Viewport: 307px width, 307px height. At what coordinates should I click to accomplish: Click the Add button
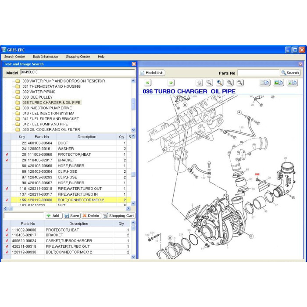pos(54,216)
